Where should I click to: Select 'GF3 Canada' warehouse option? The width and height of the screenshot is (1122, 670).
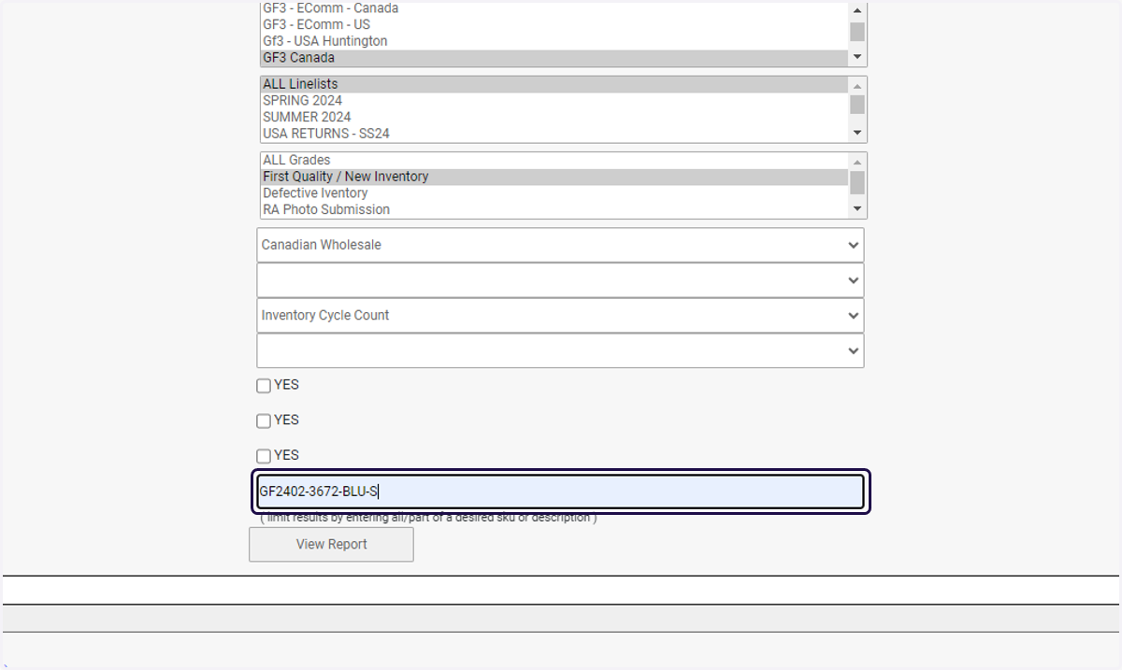[x=554, y=58]
